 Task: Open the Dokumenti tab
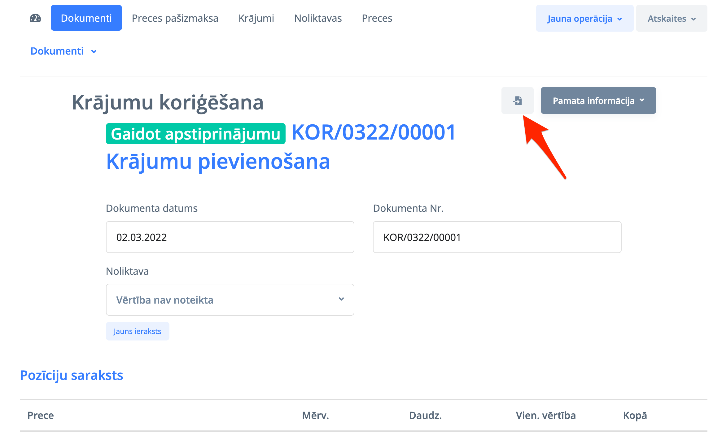86,18
